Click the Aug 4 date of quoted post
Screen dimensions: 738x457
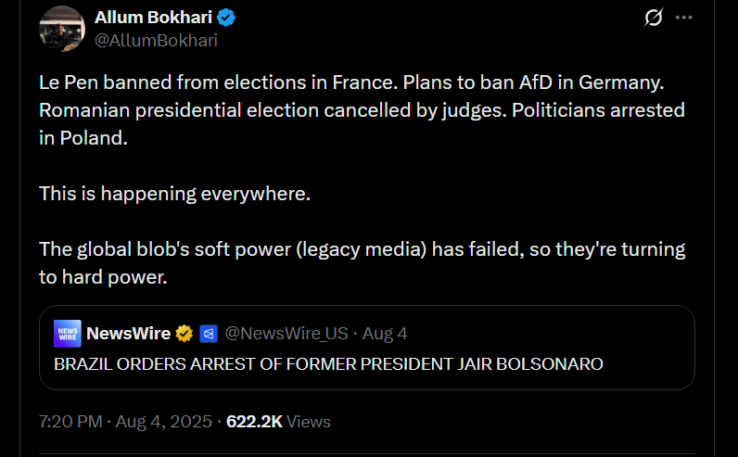(x=385, y=333)
